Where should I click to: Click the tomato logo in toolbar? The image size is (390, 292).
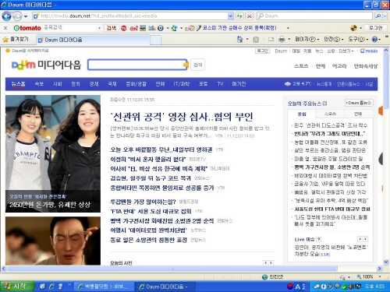pos(27,28)
